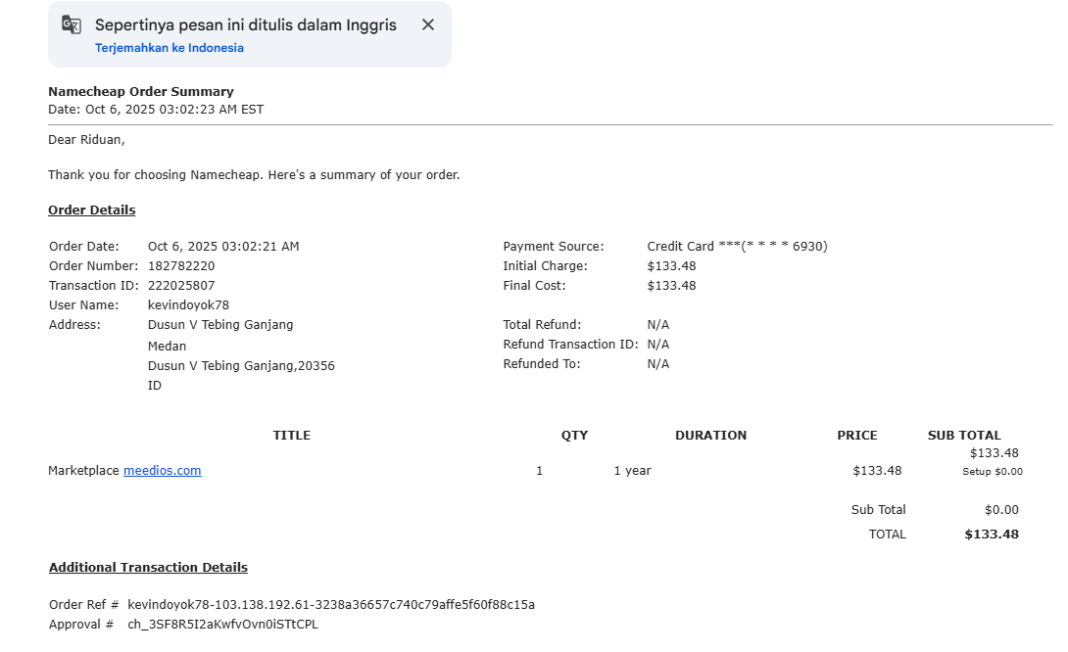Click the SUB TOTAL column header
1068x652 pixels.
click(964, 436)
